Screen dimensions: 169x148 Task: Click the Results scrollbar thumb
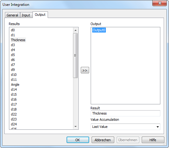click(75, 55)
